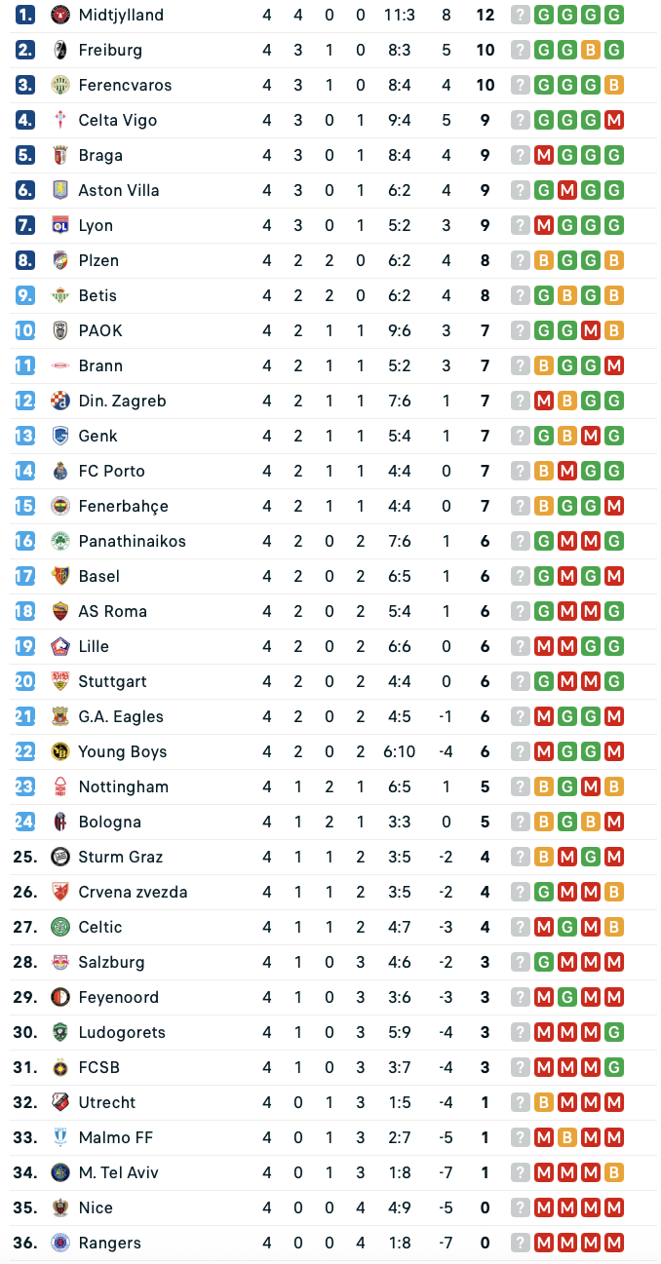Open the Braga team name link
The height and width of the screenshot is (1264, 661).
coord(100,155)
